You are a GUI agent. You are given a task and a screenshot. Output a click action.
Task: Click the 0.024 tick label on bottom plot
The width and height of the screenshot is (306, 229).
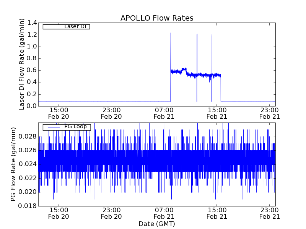point(28,164)
